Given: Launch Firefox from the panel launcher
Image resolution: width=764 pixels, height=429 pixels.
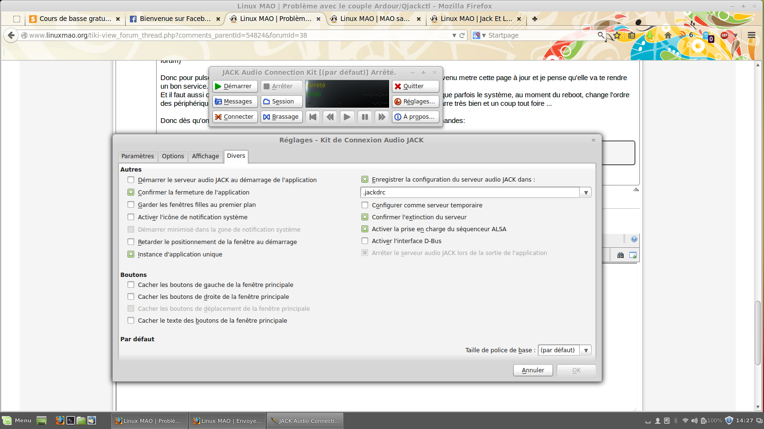Looking at the screenshot, I should [x=60, y=420].
